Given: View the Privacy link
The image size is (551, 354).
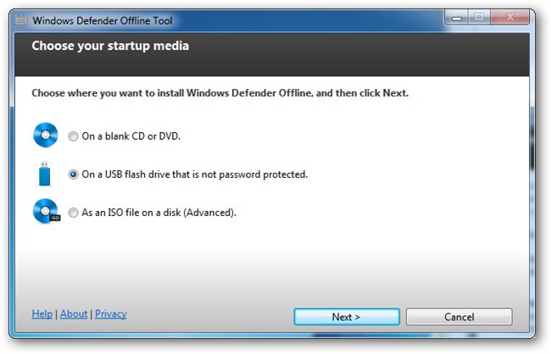Looking at the screenshot, I should point(110,314).
